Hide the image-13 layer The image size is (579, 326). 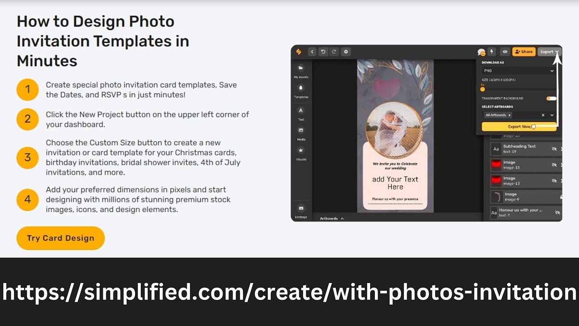[x=554, y=181]
